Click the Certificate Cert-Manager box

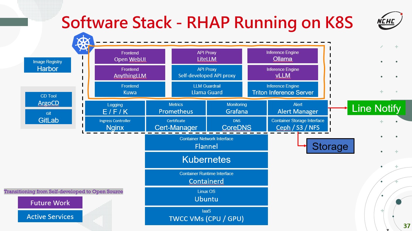coord(176,124)
